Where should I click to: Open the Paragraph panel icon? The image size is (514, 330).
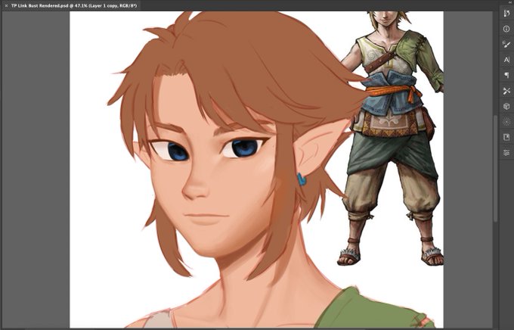[506, 75]
